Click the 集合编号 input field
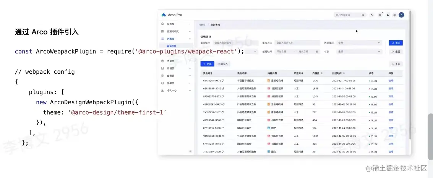The image size is (433, 178). [235, 43]
